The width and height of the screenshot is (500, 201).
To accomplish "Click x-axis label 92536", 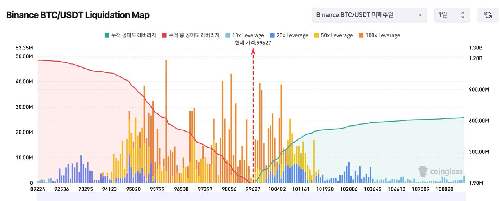I will [62, 189].
